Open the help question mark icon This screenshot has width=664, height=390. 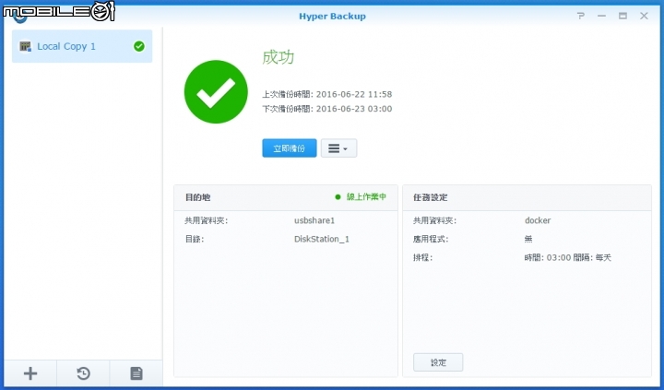581,16
